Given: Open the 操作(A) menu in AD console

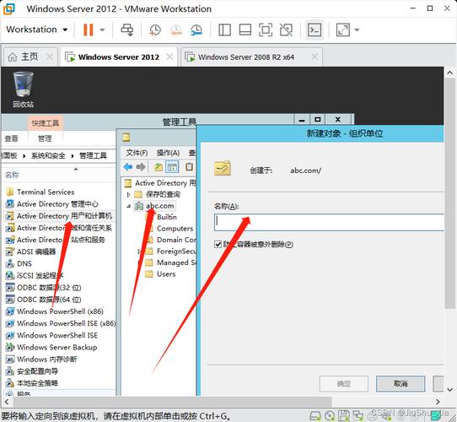Looking at the screenshot, I should 168,153.
